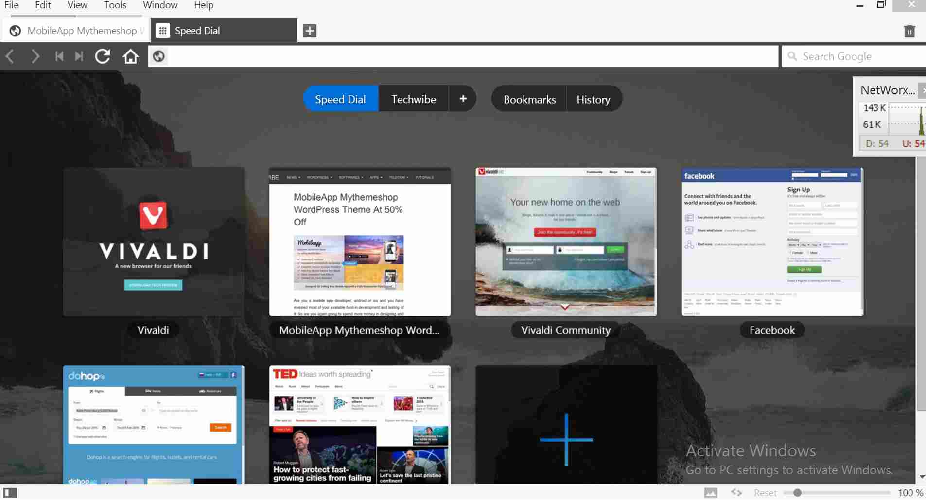Screen dimensions: 926x501
Task: Go forward with the forward arrow
Action: coord(35,56)
